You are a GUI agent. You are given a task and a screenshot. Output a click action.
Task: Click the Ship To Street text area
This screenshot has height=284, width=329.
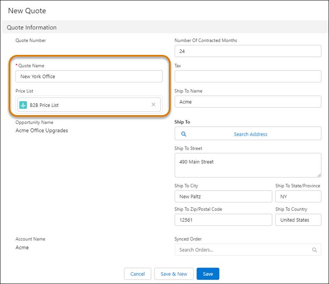[x=247, y=164]
